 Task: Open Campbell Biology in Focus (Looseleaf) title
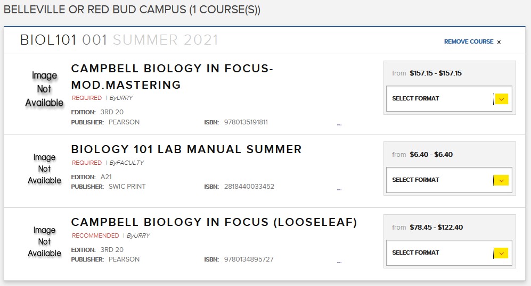click(214, 222)
